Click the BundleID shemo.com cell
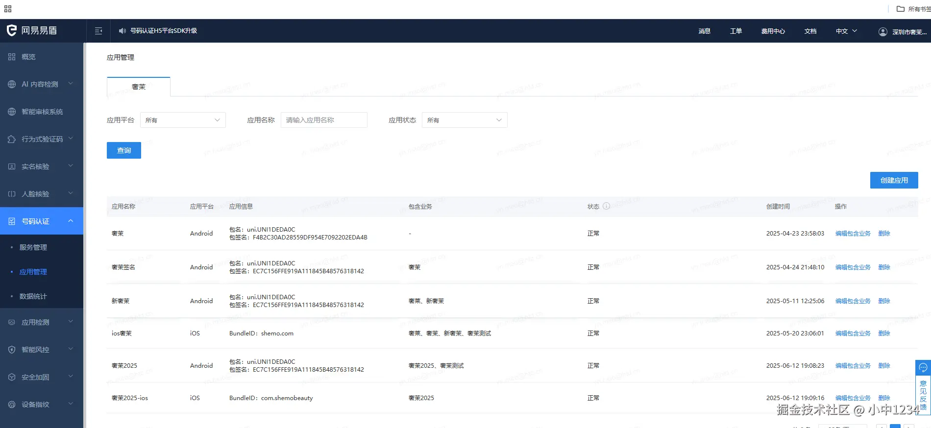The width and height of the screenshot is (931, 428). click(262, 333)
